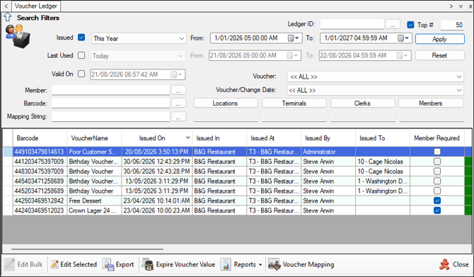Click the Member input field
This screenshot has width=474, height=277.
click(x=110, y=90)
